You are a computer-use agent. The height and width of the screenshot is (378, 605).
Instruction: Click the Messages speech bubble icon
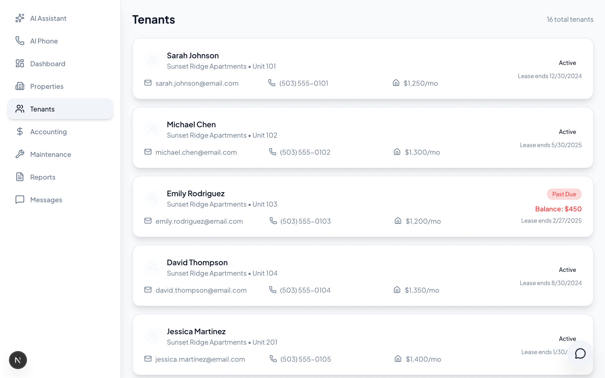tap(20, 200)
